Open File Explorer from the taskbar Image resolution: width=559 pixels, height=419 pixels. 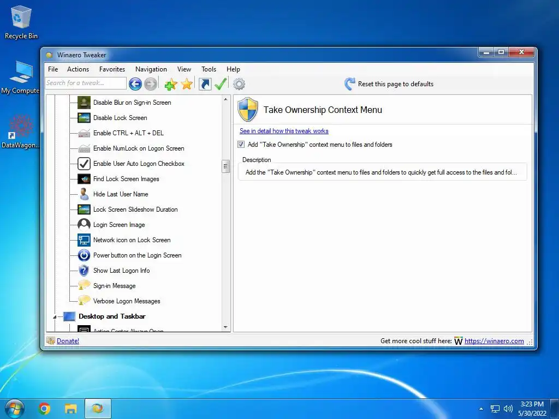[70, 408]
